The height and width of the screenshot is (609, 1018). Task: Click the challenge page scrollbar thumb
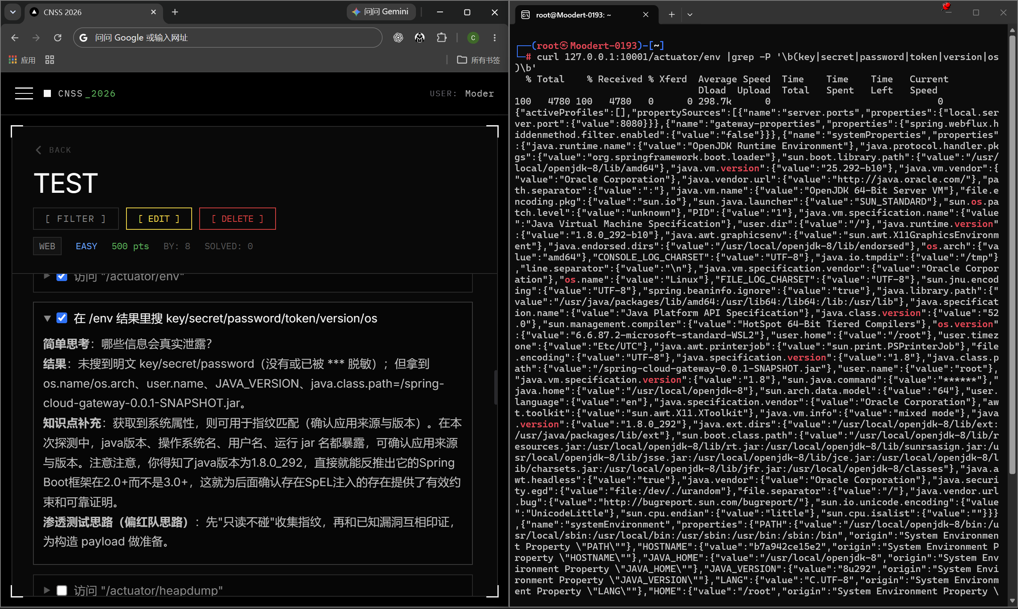click(495, 388)
